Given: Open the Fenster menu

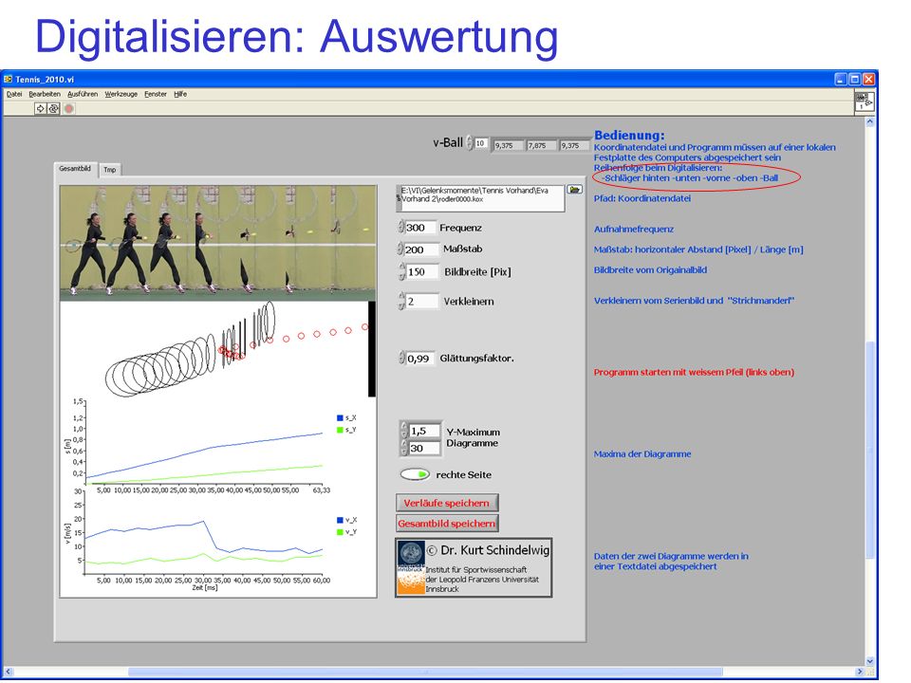Looking at the screenshot, I should coord(156,94).
